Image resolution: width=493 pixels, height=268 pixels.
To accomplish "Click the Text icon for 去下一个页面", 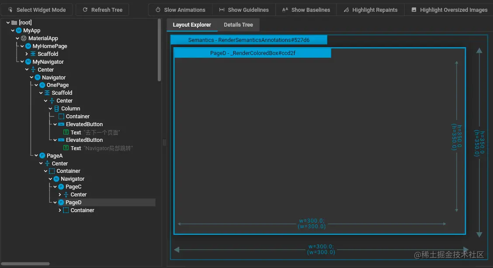I will point(66,132).
